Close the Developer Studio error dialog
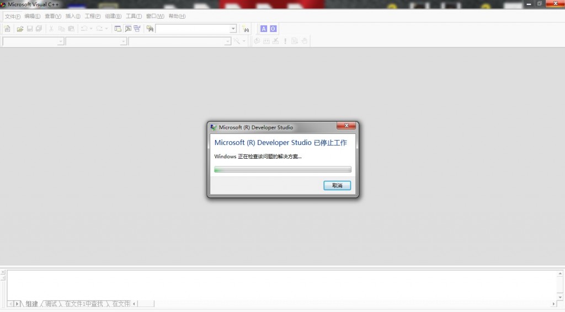 coord(347,126)
